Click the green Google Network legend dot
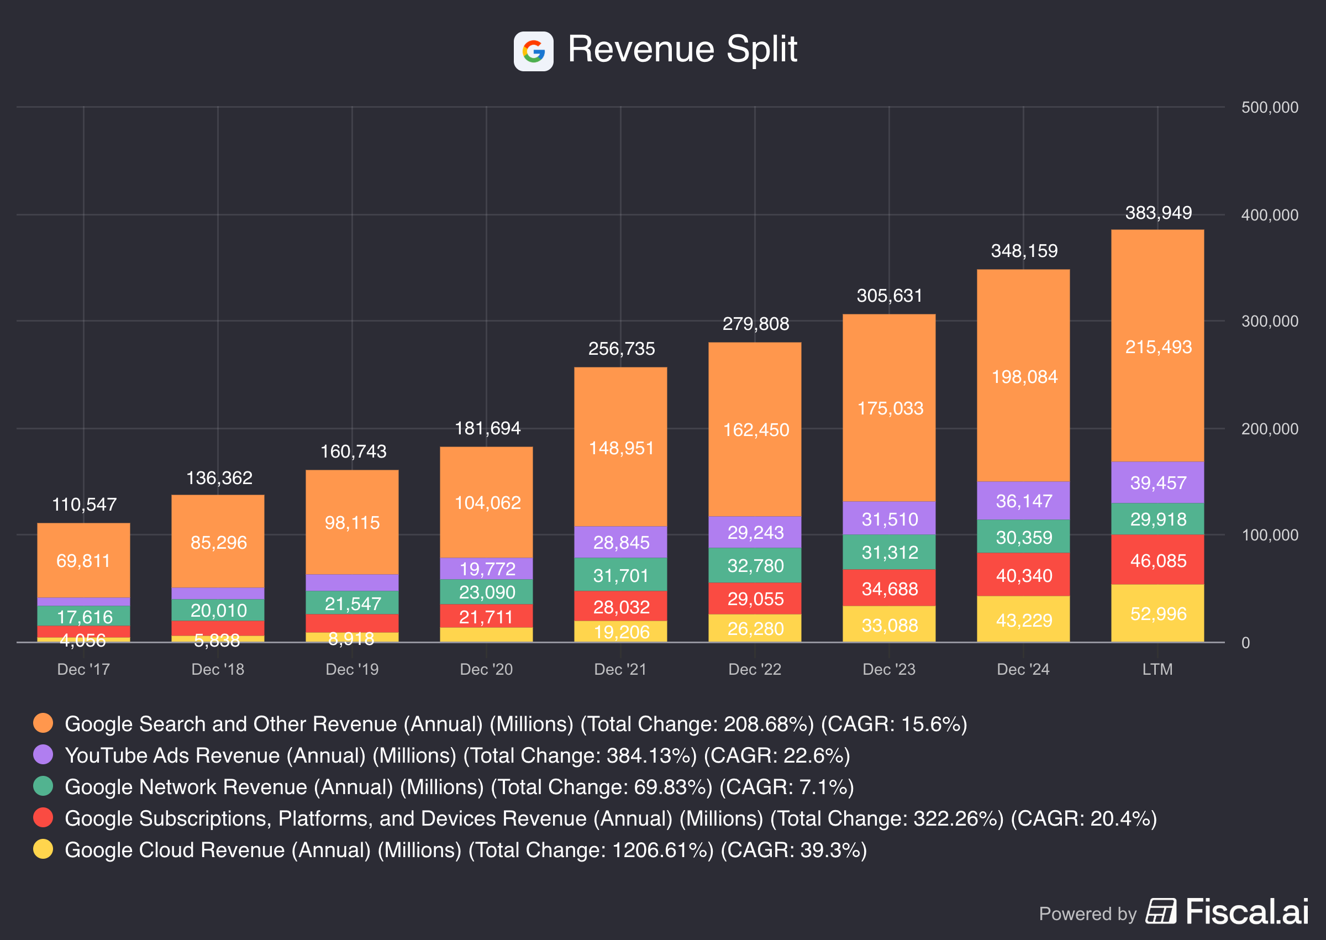Viewport: 1326px width, 940px height. 44,786
